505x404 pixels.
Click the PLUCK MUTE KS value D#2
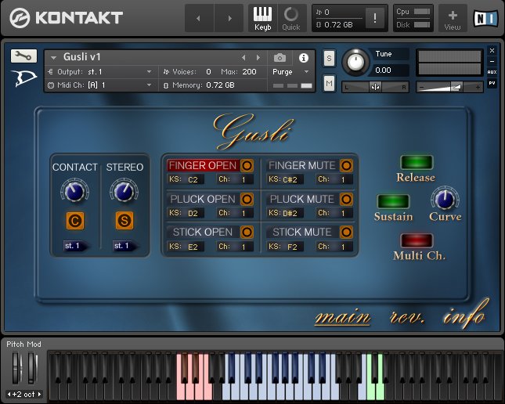(290, 213)
